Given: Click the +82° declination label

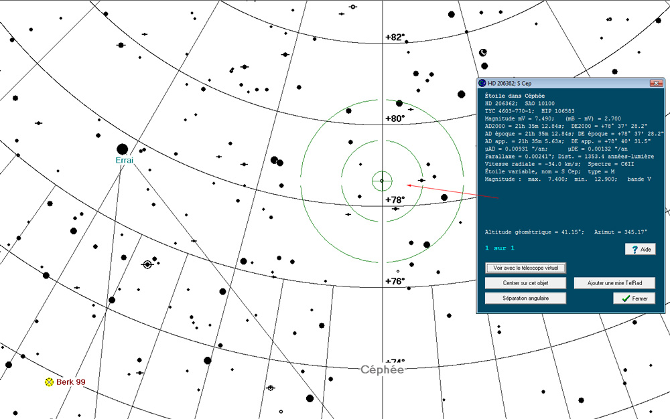Looking at the screenshot, I should (x=395, y=37).
